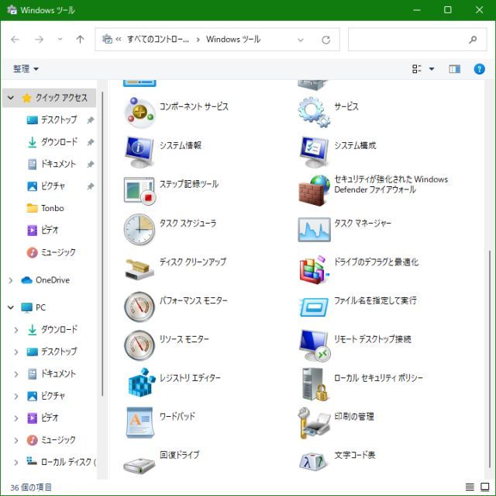The height and width of the screenshot is (496, 496).
Task: Switch to details view in status bar
Action: pyautogui.click(x=470, y=487)
